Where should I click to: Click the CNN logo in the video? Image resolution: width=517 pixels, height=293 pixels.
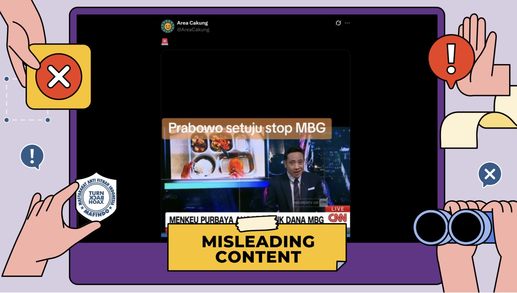click(x=337, y=218)
